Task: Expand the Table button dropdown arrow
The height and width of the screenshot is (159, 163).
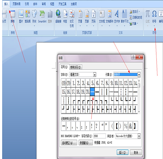Action: point(12,26)
